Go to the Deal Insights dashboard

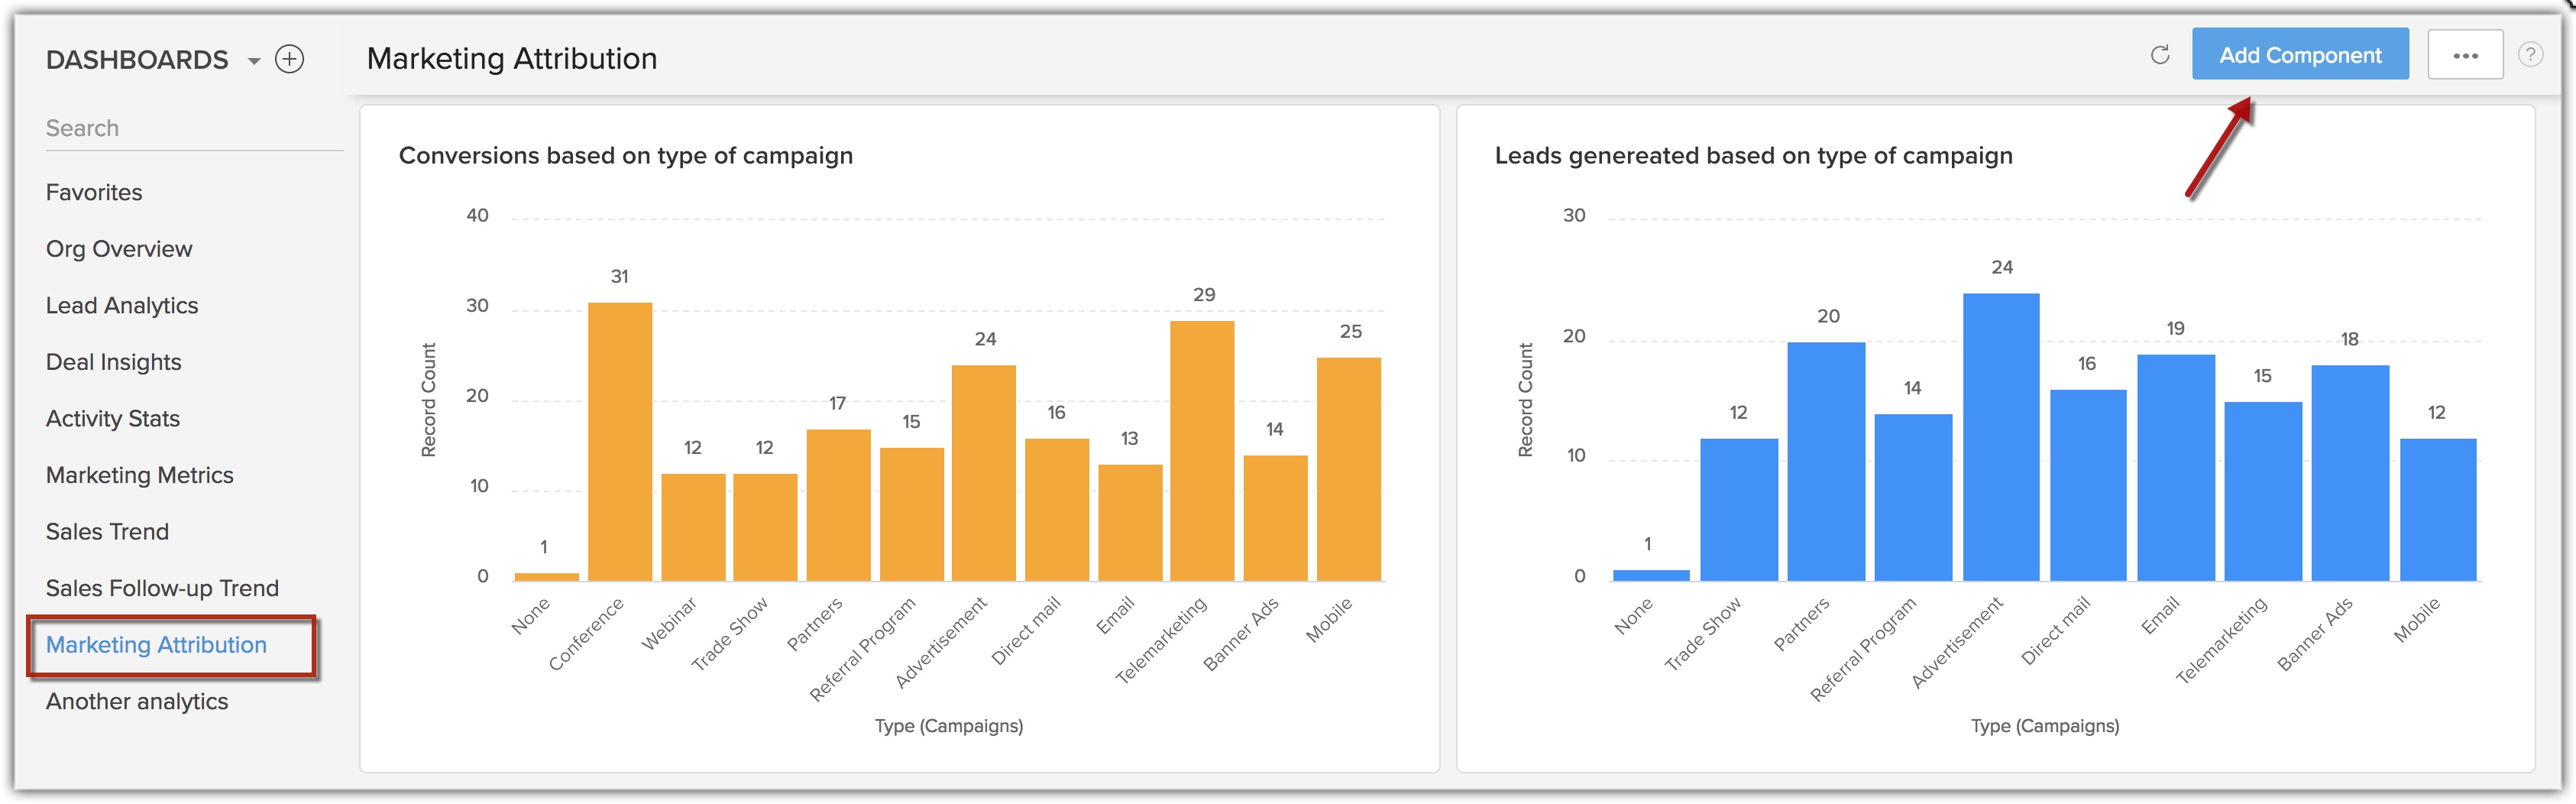point(113,362)
